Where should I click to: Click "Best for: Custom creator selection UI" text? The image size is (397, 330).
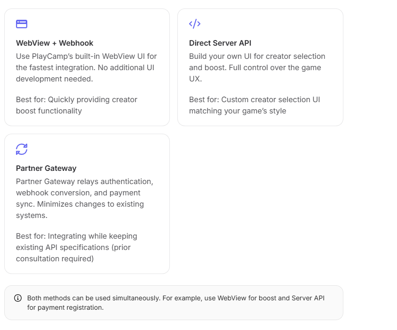coord(254,100)
